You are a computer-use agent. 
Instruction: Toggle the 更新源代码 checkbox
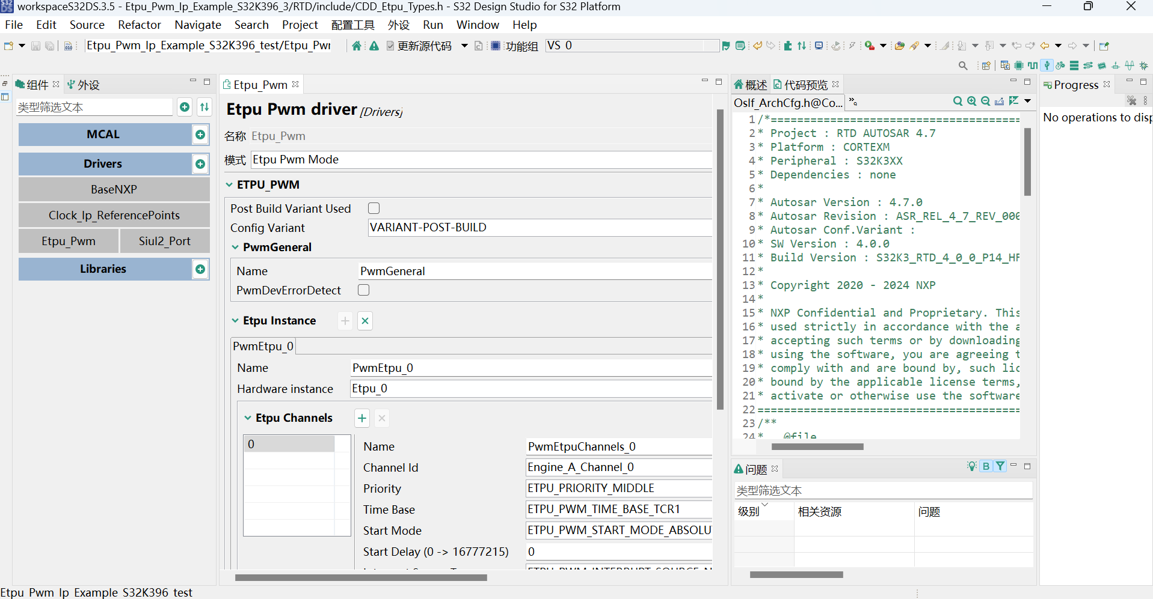(x=390, y=46)
